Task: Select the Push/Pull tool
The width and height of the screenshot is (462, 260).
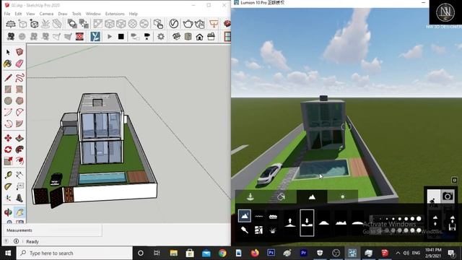Action: pyautogui.click(x=19, y=138)
